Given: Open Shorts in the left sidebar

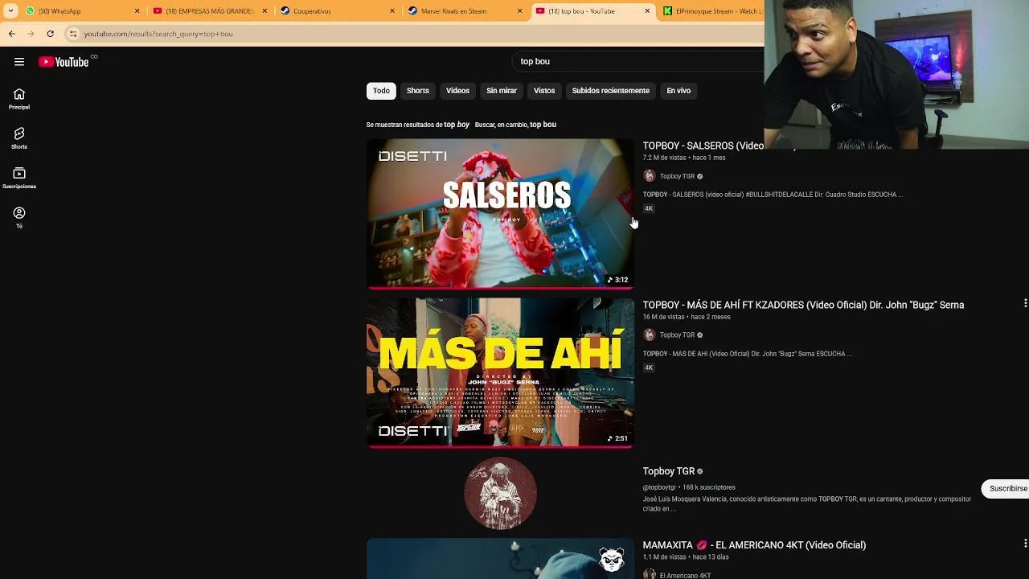Looking at the screenshot, I should coord(19,138).
